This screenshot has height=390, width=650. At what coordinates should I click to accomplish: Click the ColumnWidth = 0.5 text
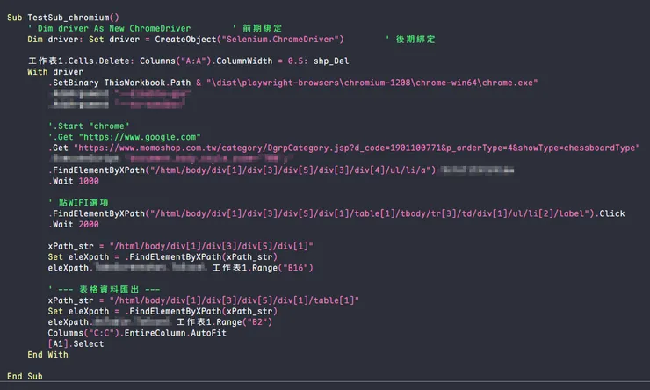(x=262, y=61)
